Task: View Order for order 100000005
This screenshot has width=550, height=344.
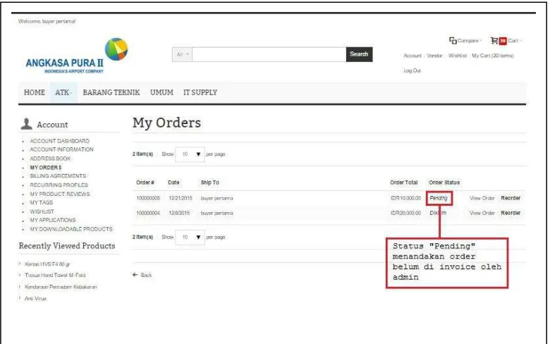Action: click(482, 199)
